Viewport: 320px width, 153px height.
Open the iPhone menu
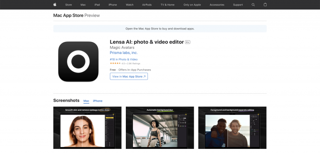(x=112, y=5)
